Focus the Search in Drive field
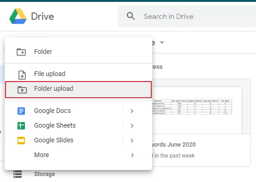The image size is (256, 182). (187, 16)
